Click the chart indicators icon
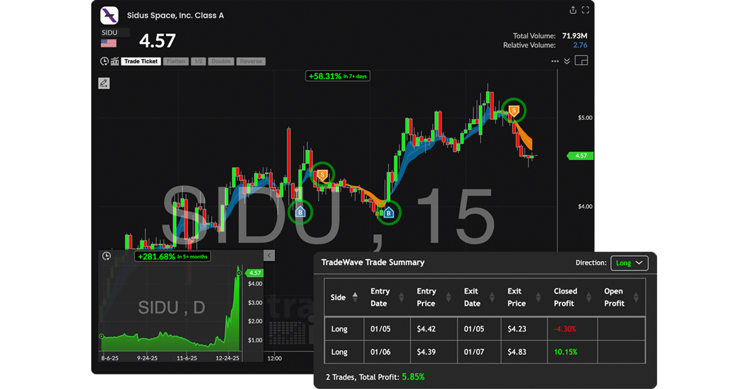Screen dimensions: 749x389 [115, 61]
